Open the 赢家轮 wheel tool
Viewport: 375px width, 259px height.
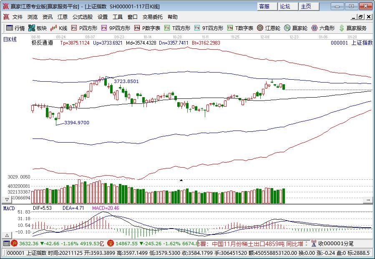tap(296, 28)
